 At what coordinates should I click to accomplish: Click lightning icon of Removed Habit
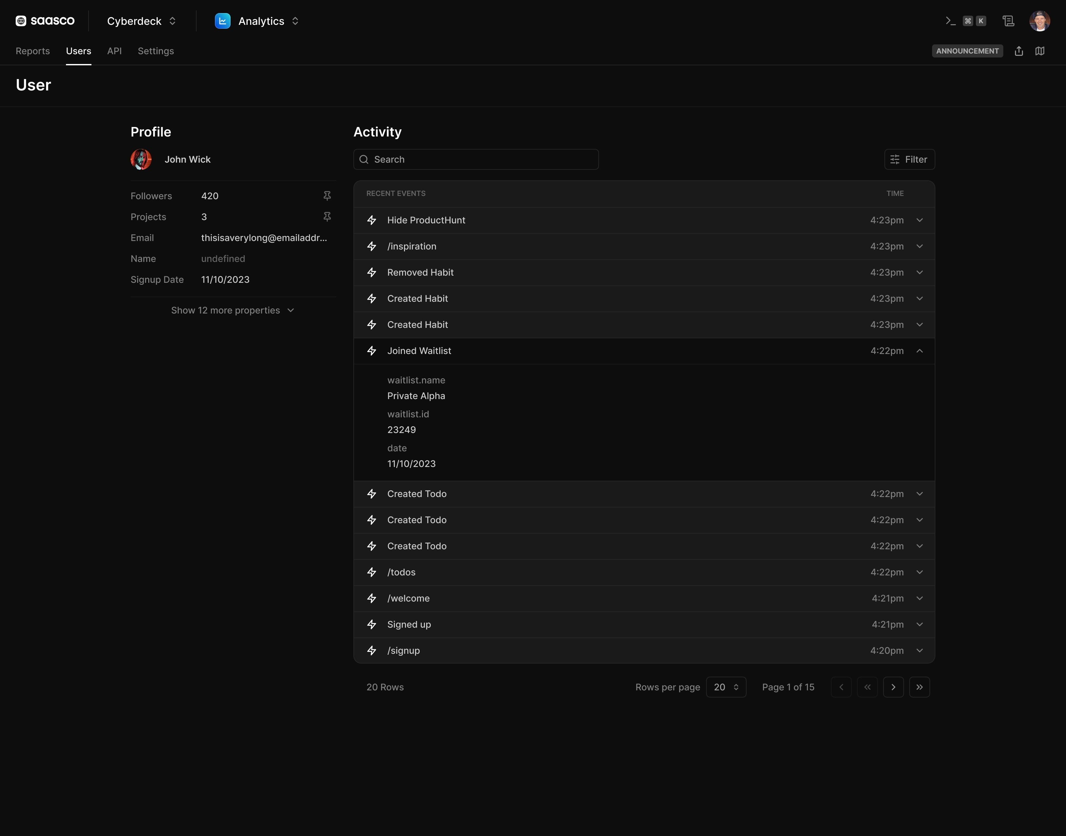(x=372, y=272)
